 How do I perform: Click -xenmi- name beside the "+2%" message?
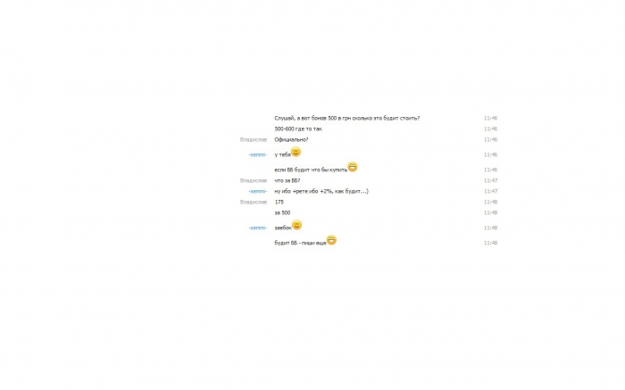pos(257,192)
